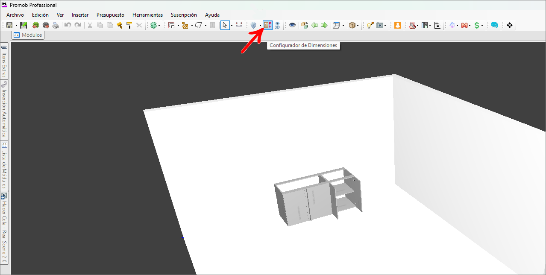Open the camera icon dropdown arrow
Image resolution: width=546 pixels, height=275 pixels.
(x=385, y=26)
